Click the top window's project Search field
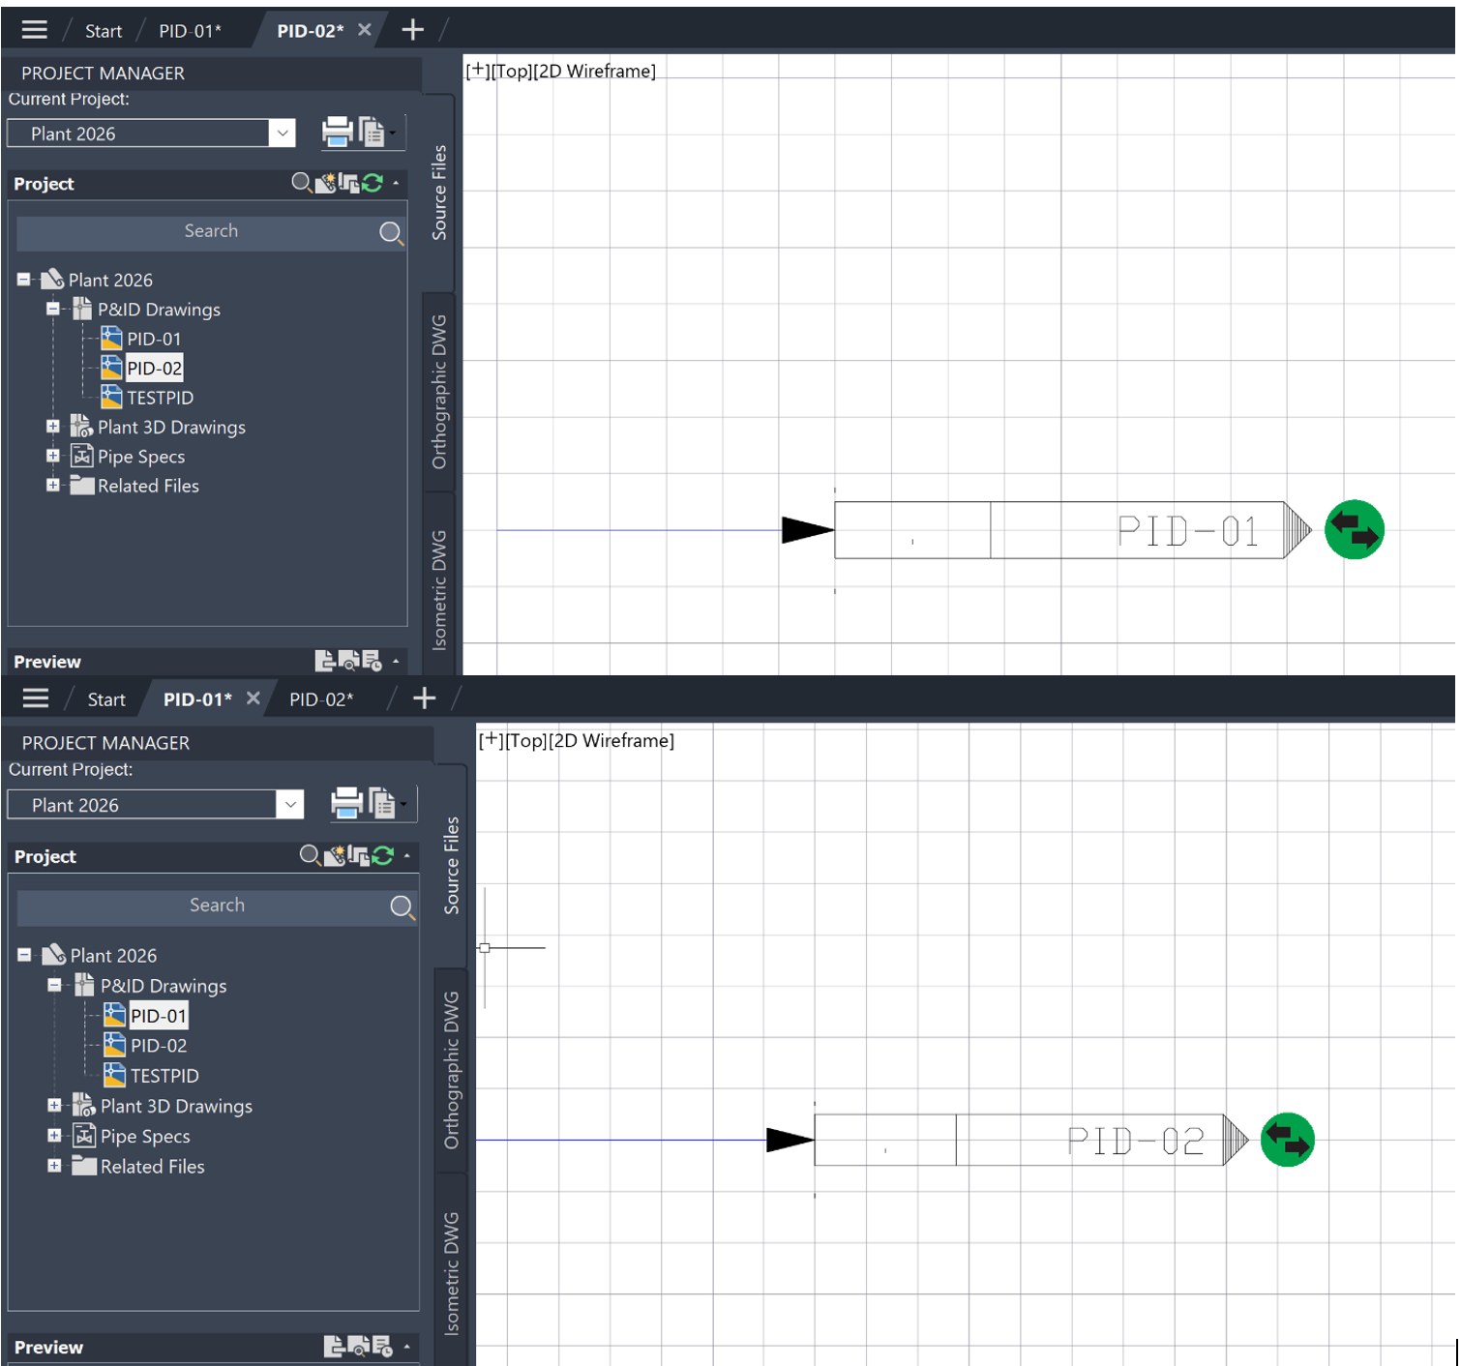1461x1366 pixels. (x=211, y=233)
